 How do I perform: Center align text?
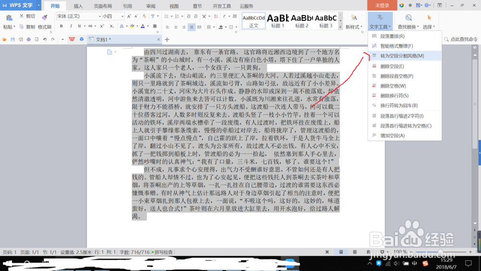coord(176,27)
